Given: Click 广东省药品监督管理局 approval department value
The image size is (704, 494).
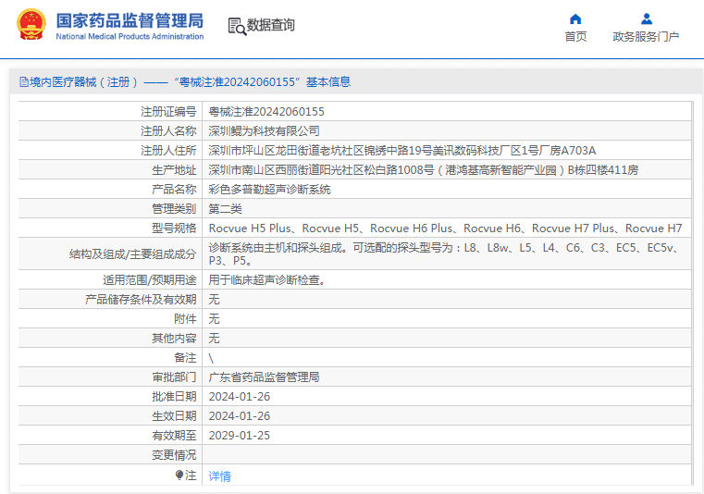Looking at the screenshot, I should click(264, 377).
